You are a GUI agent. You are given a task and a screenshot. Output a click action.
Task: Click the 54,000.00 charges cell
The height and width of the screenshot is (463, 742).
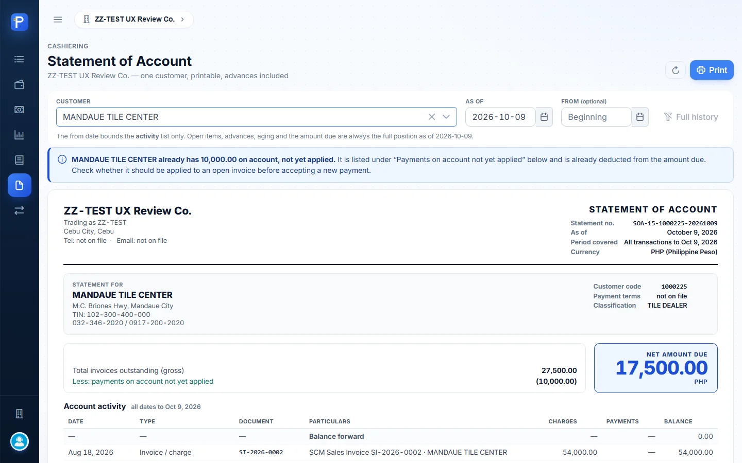pos(580,452)
